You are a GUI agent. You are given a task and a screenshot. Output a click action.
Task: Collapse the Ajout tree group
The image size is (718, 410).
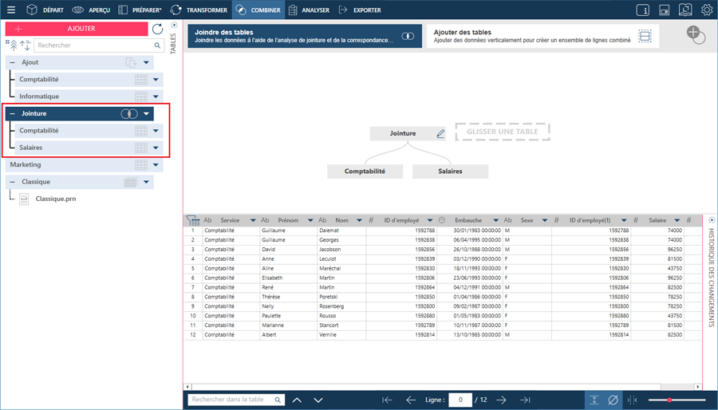tap(13, 62)
